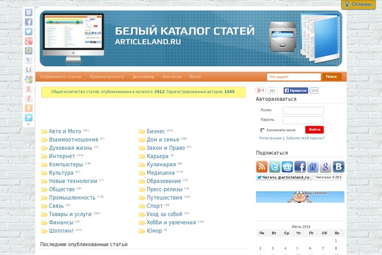Open VKontakte icon in the Подписаться section

339,166
